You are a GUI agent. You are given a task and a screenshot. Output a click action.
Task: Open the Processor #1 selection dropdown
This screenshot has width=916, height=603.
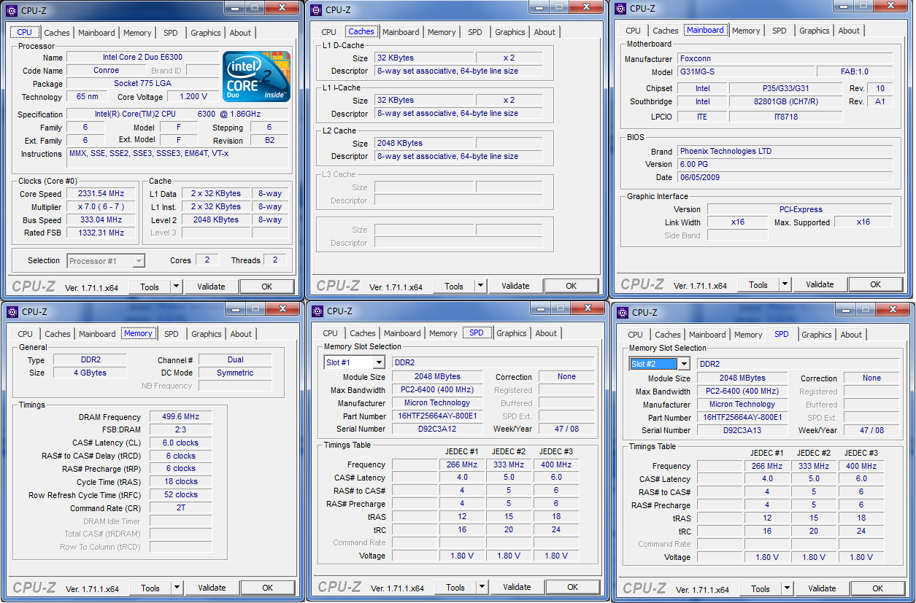point(139,261)
